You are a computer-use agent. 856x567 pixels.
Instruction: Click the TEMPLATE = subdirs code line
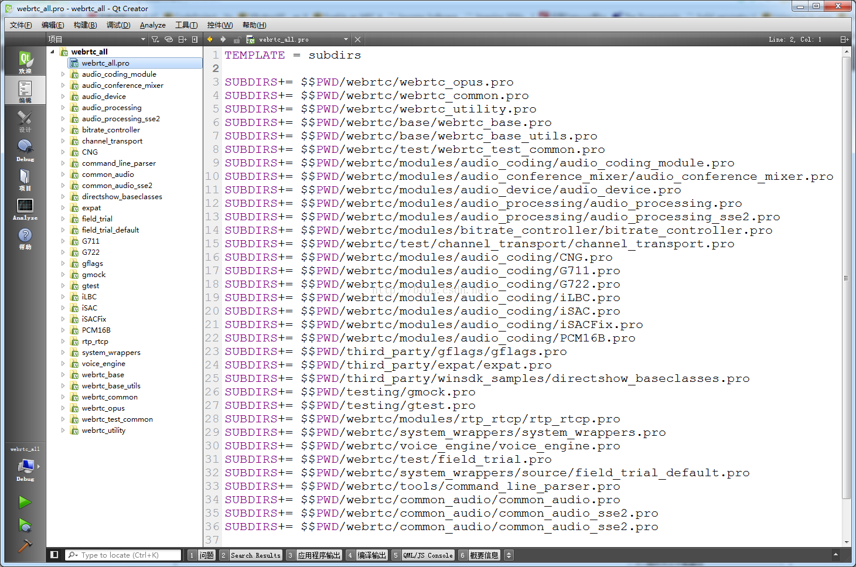point(293,55)
